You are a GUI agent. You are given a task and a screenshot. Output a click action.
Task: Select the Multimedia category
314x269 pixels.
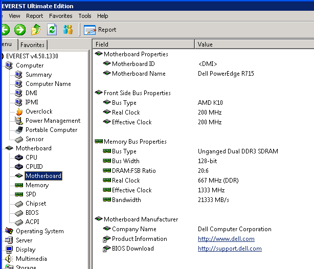[31, 259]
